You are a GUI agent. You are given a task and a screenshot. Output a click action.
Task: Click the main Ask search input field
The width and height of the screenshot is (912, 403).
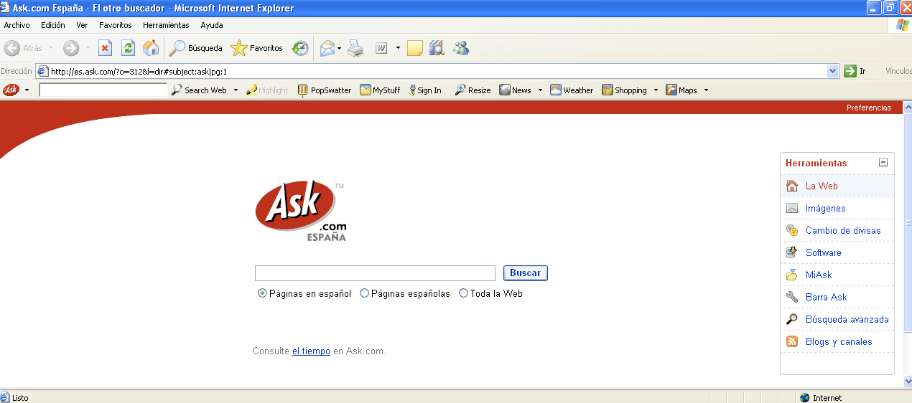click(x=375, y=273)
